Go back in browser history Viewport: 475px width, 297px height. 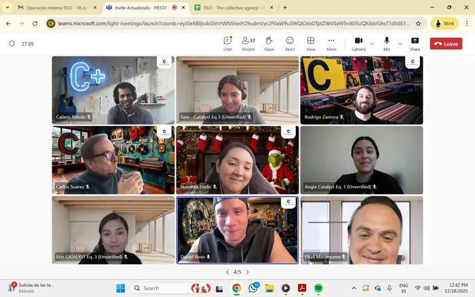tap(8, 23)
